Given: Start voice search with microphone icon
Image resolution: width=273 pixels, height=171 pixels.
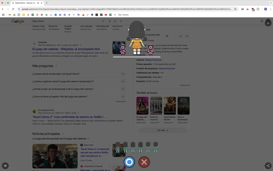Looking at the screenshot, I should coord(110,21).
